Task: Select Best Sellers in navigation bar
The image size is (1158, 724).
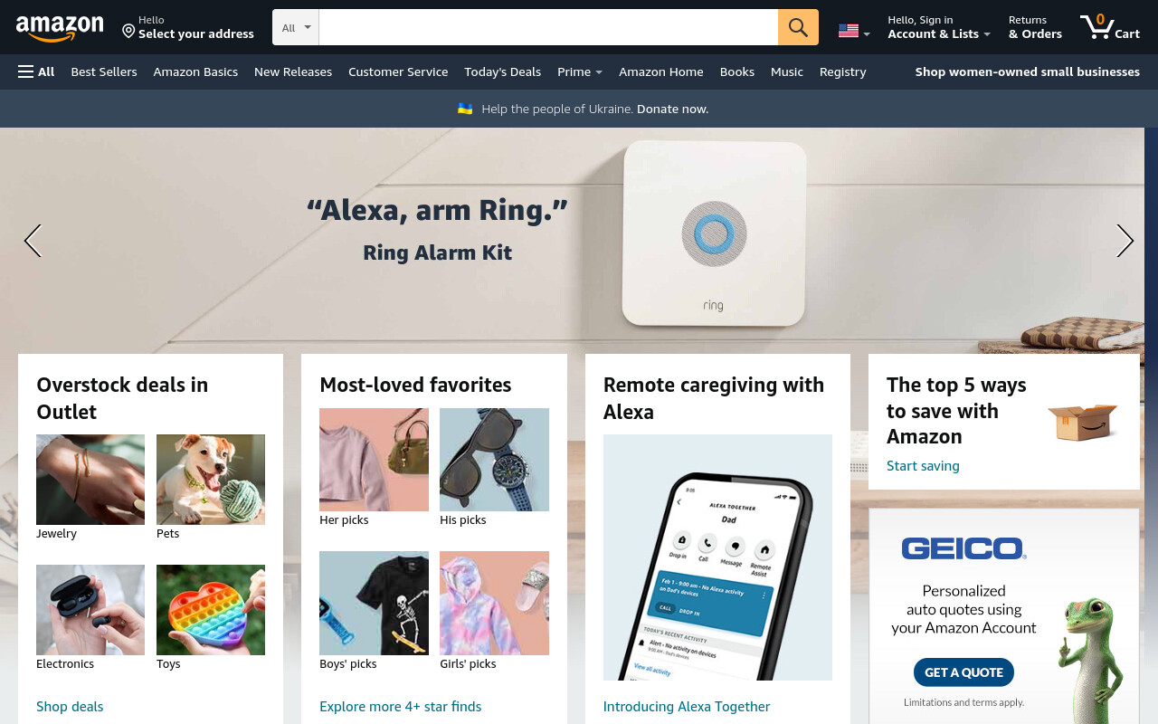Action: (104, 71)
